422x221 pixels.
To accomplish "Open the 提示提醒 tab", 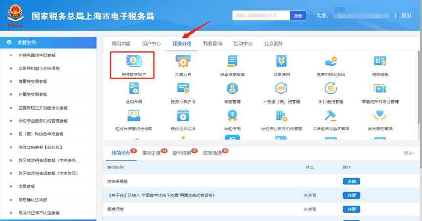I will (x=182, y=153).
